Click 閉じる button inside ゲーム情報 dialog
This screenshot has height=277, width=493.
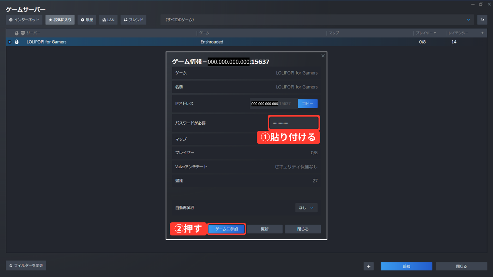(303, 229)
